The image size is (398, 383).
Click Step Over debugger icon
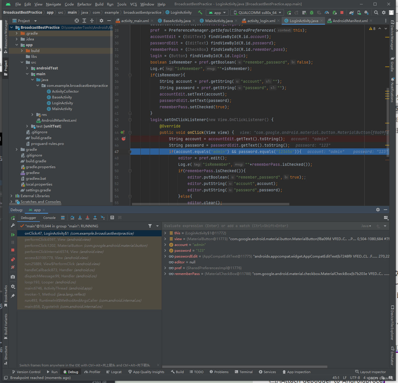click(x=72, y=217)
